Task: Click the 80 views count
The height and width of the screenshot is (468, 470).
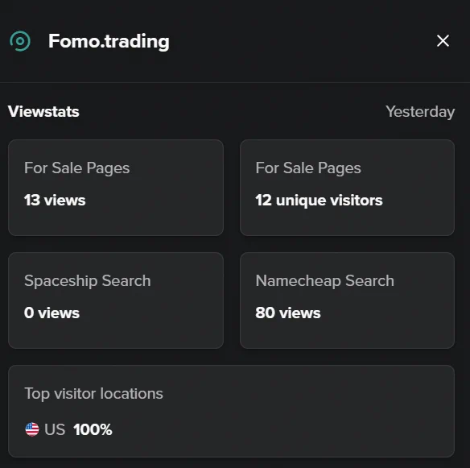Action: (288, 313)
